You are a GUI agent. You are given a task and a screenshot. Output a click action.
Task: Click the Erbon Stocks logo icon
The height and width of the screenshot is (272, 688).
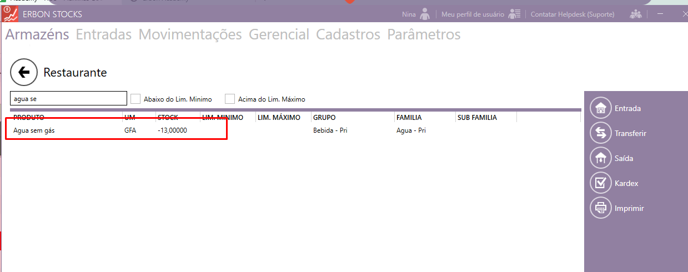11,14
